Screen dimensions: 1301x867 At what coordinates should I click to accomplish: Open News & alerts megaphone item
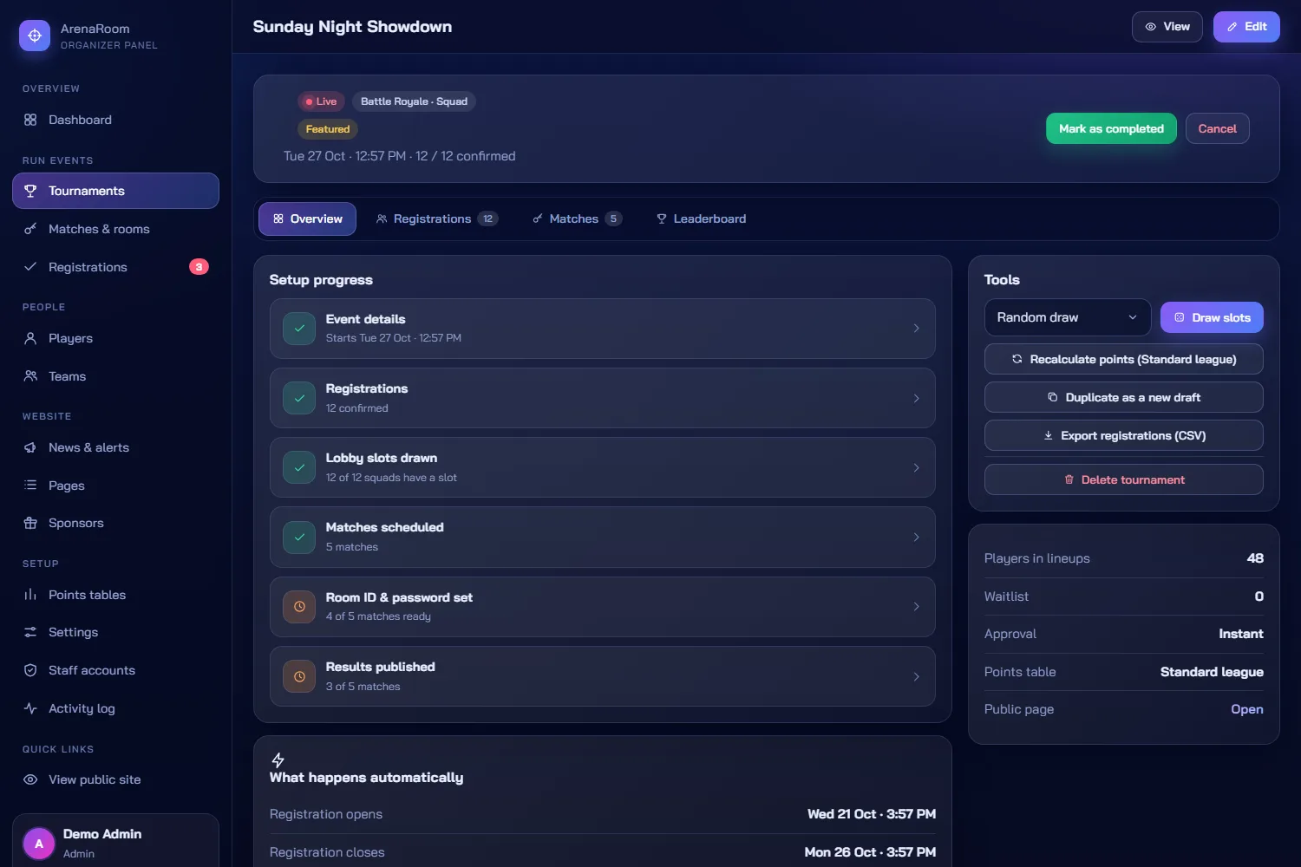click(115, 447)
